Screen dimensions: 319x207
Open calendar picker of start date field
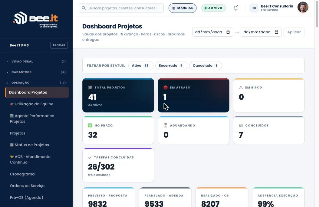[x=228, y=32]
